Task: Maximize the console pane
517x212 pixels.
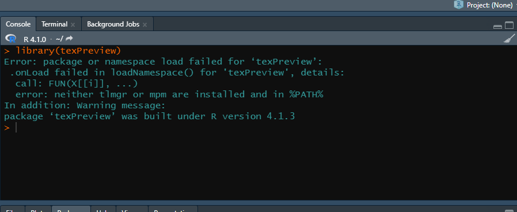Action: point(510,25)
